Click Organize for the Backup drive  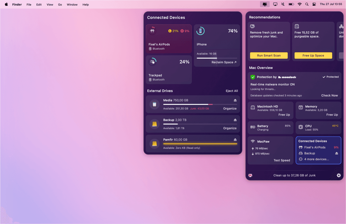[230, 128]
